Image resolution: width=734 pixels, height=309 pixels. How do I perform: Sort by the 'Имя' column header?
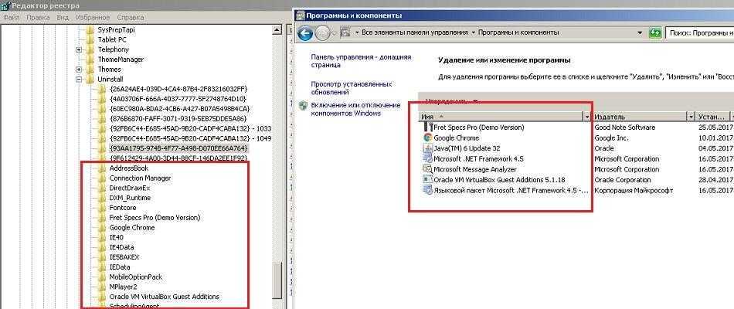point(500,117)
